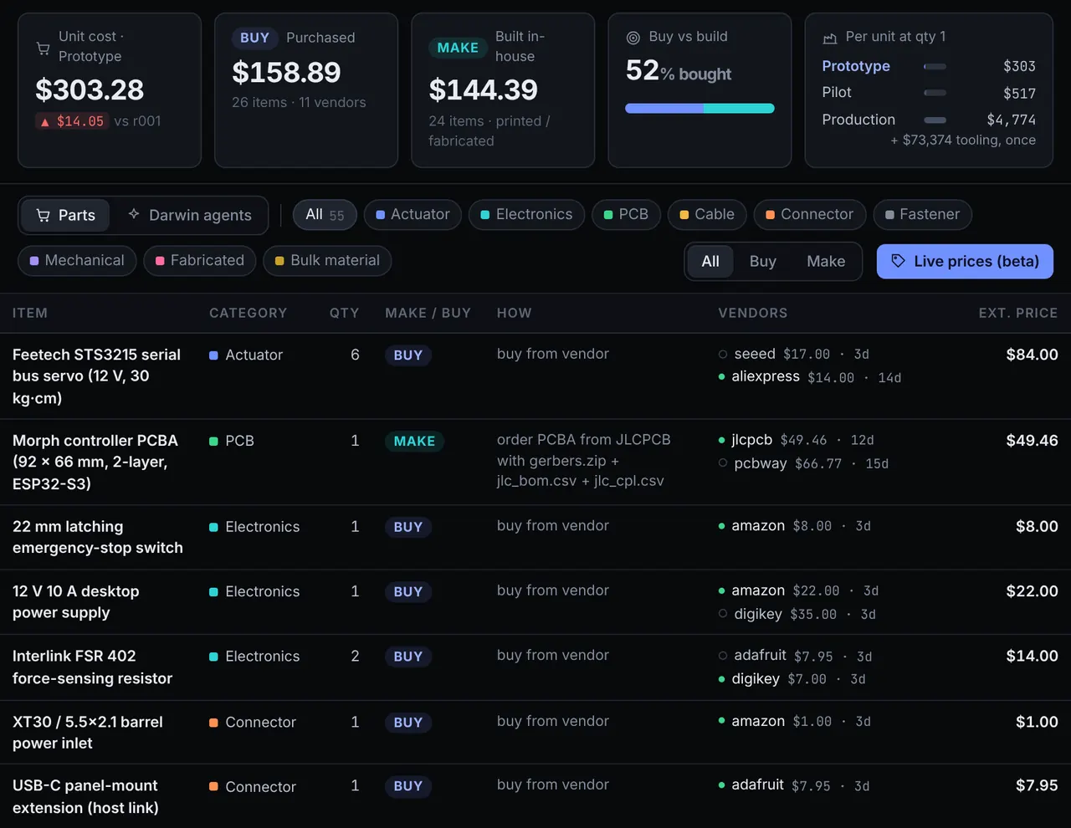Viewport: 1071px width, 828px height.
Task: Click the sparkle icon beside Darwin agents
Action: click(134, 215)
